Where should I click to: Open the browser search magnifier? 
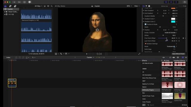pyautogui.click(x=52, y=6)
